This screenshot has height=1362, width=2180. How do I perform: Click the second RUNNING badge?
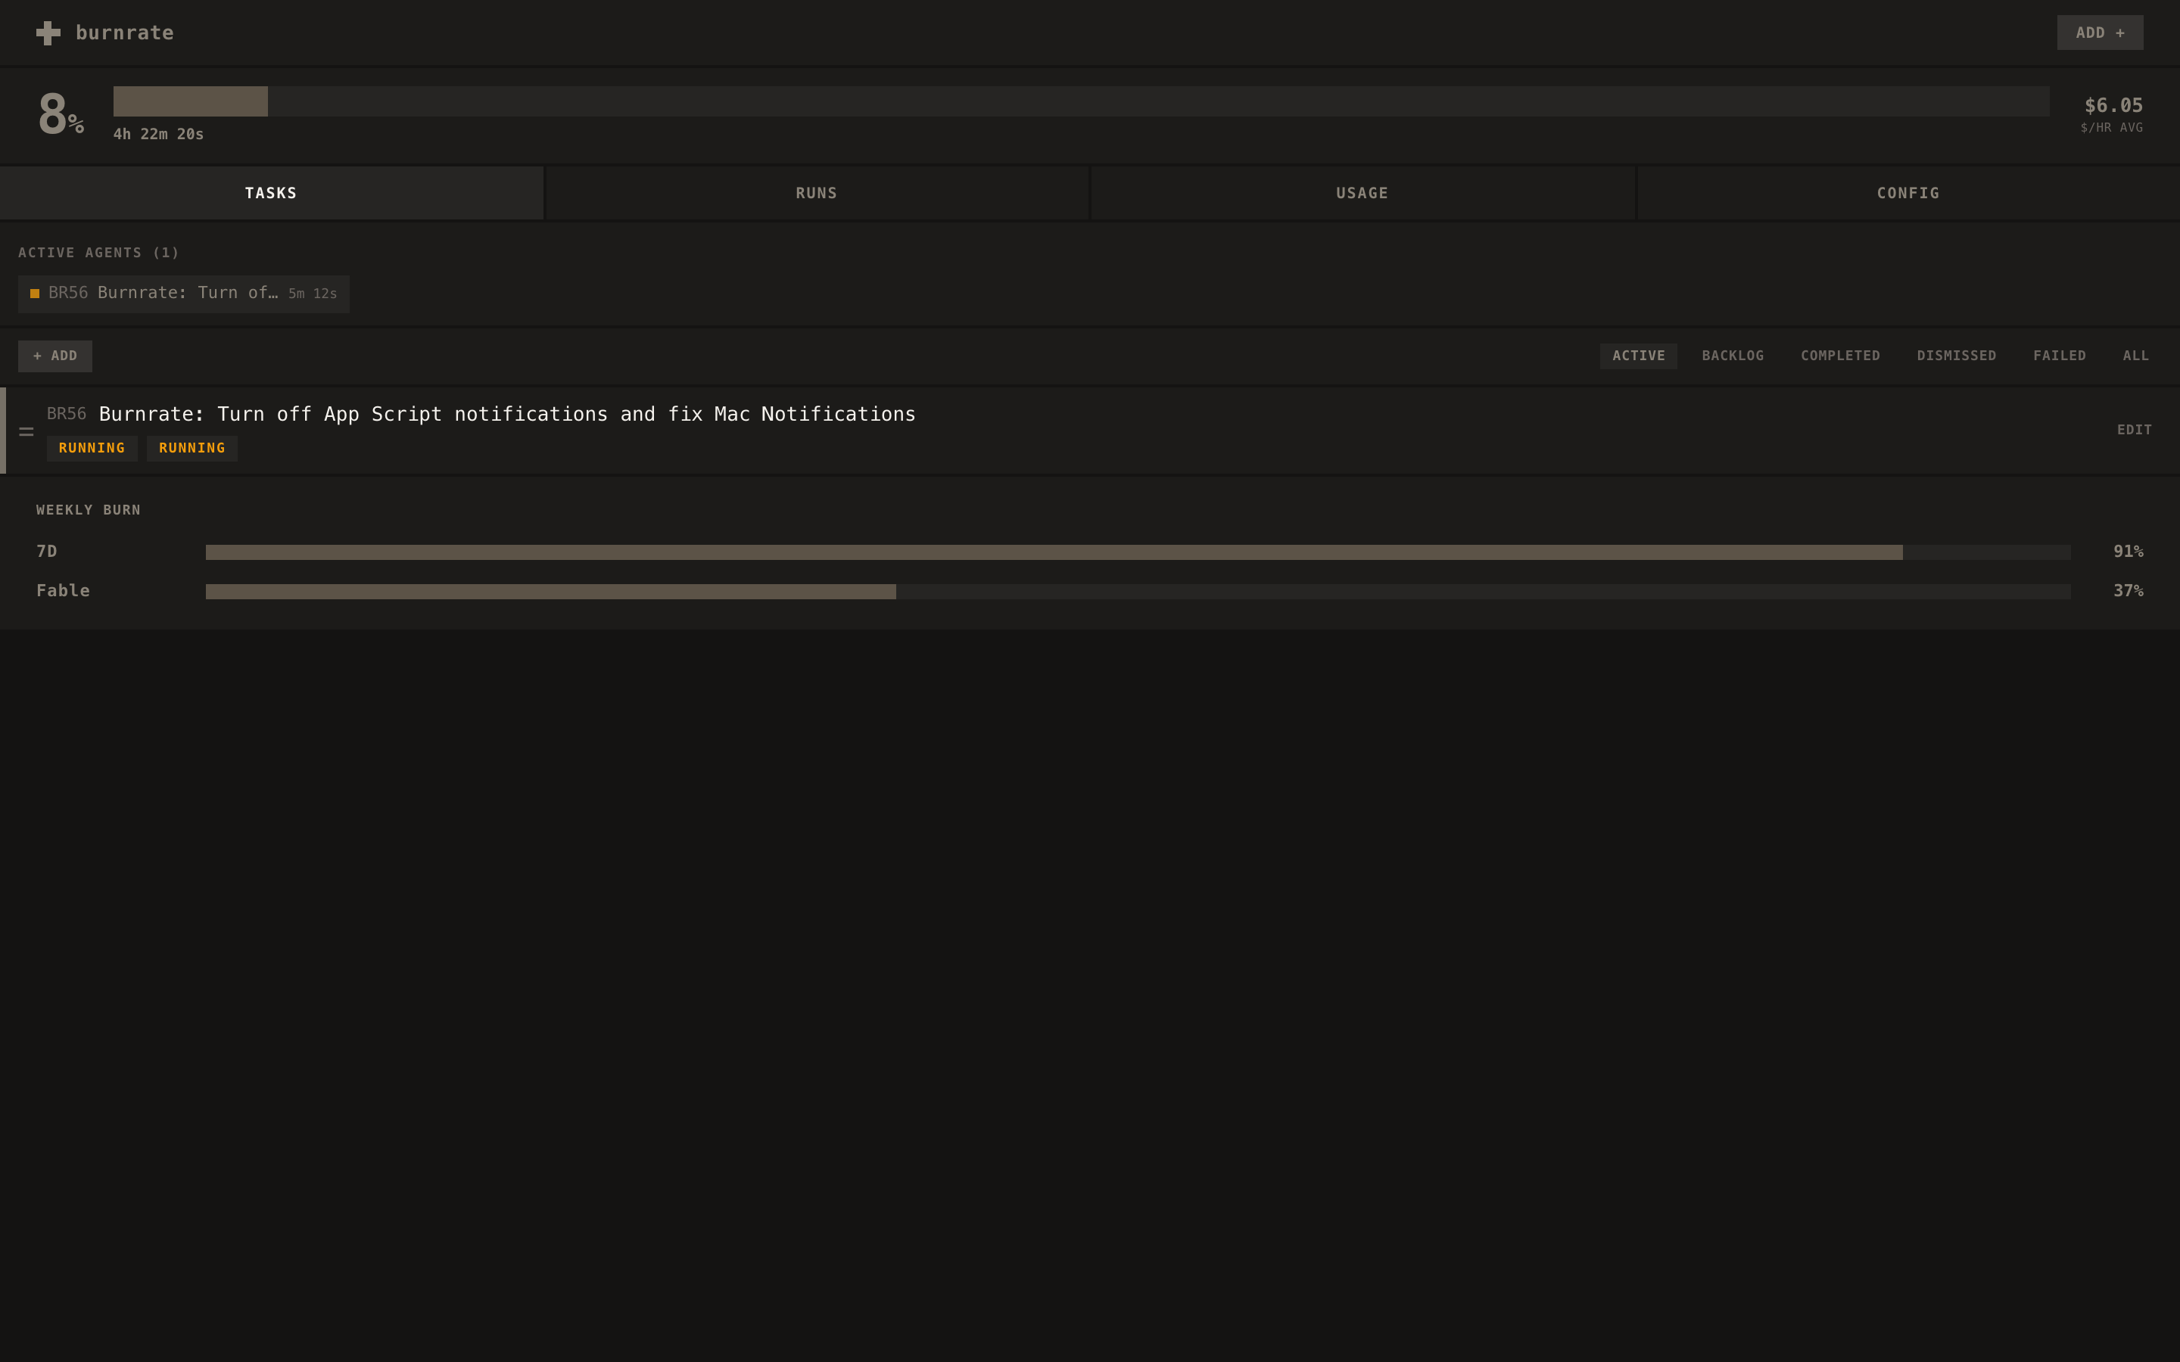pos(192,448)
